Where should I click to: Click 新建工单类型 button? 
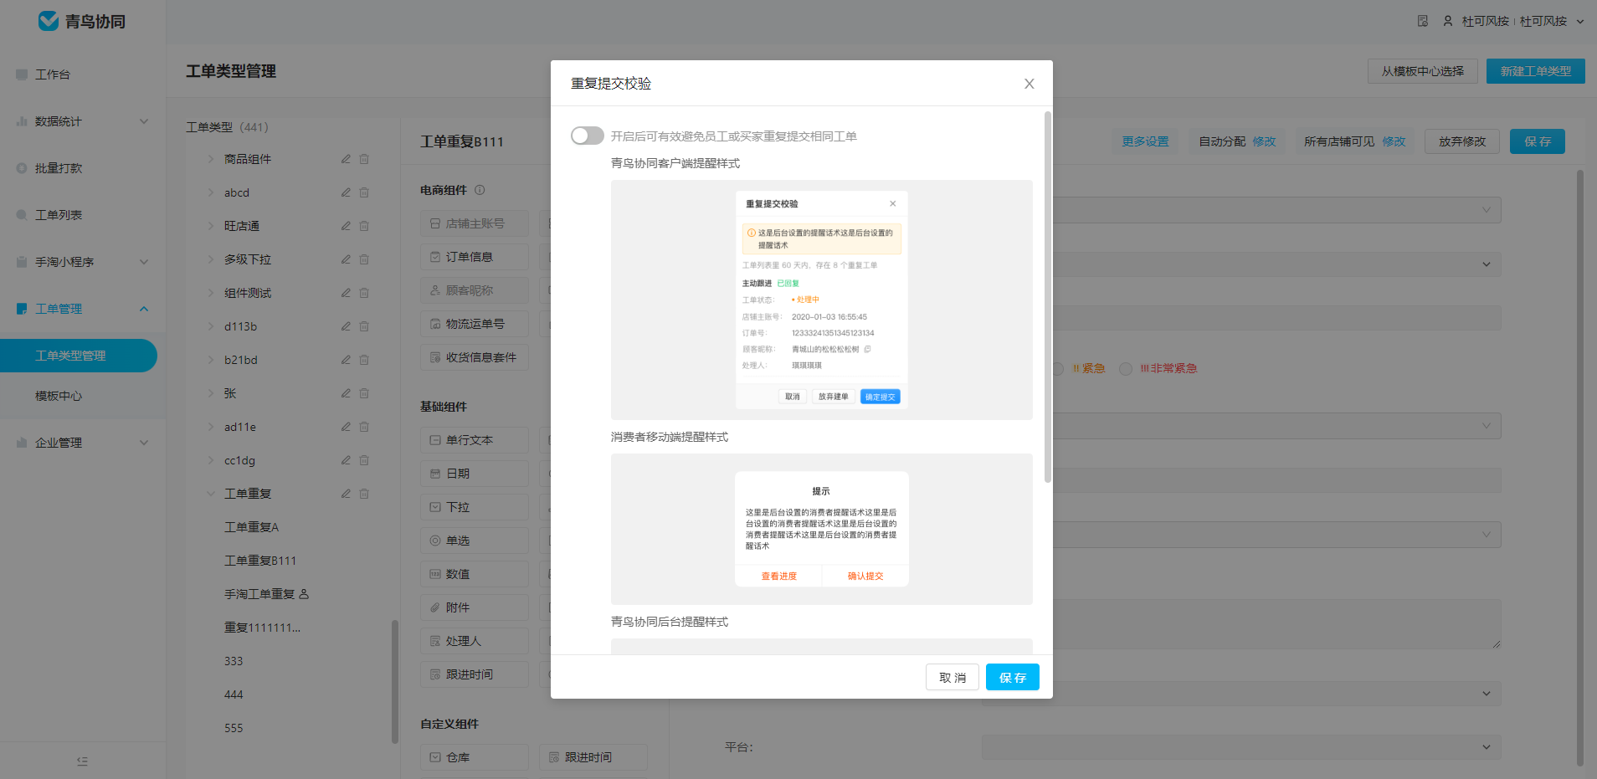[x=1536, y=71]
